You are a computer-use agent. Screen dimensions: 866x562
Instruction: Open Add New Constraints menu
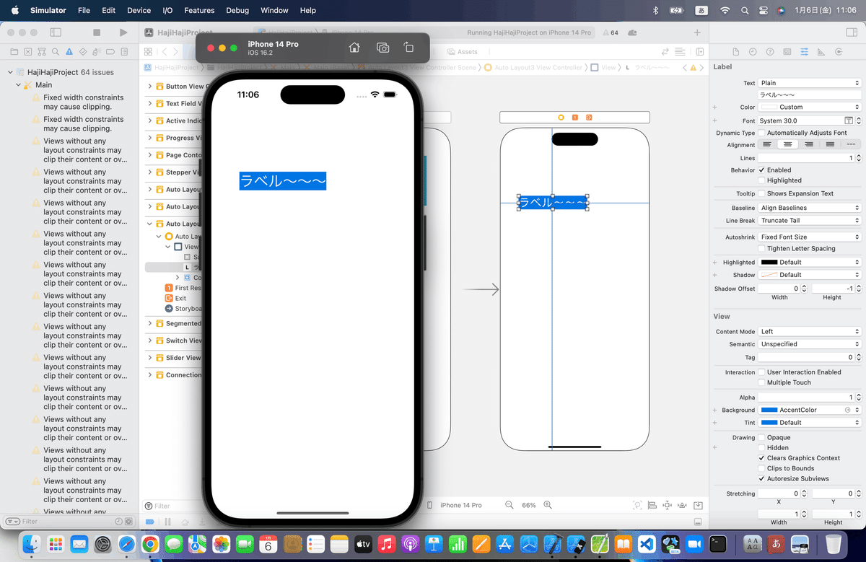[668, 505]
